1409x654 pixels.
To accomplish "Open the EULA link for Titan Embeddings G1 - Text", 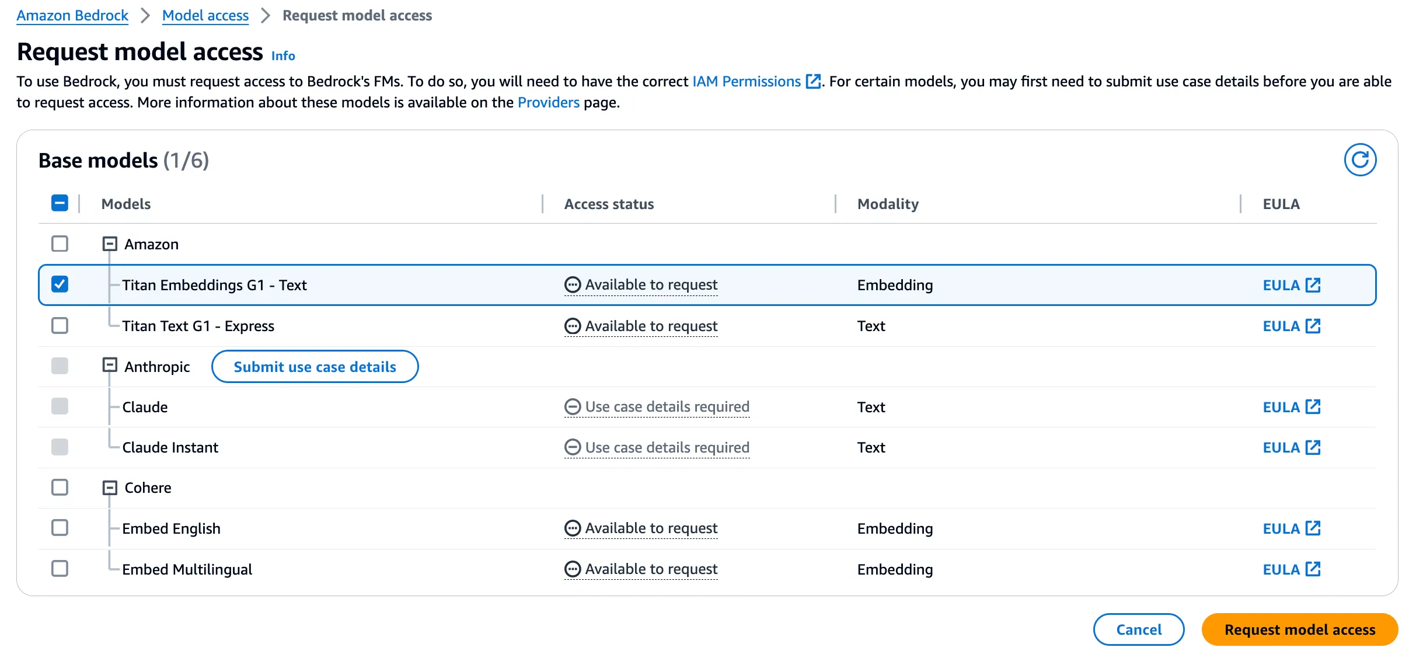I will (x=1281, y=286).
